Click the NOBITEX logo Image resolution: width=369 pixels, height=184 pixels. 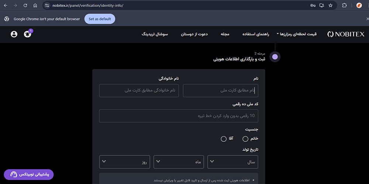(x=346, y=34)
